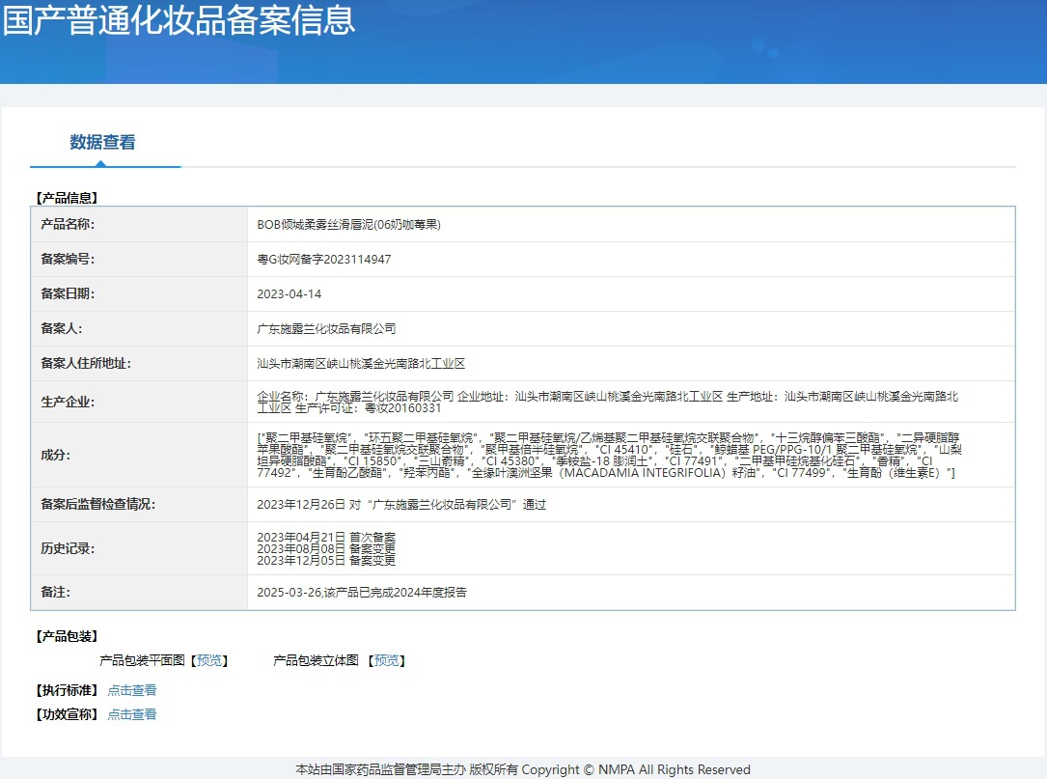Click history entry 2023年12月05日 备案变更

click(326, 561)
